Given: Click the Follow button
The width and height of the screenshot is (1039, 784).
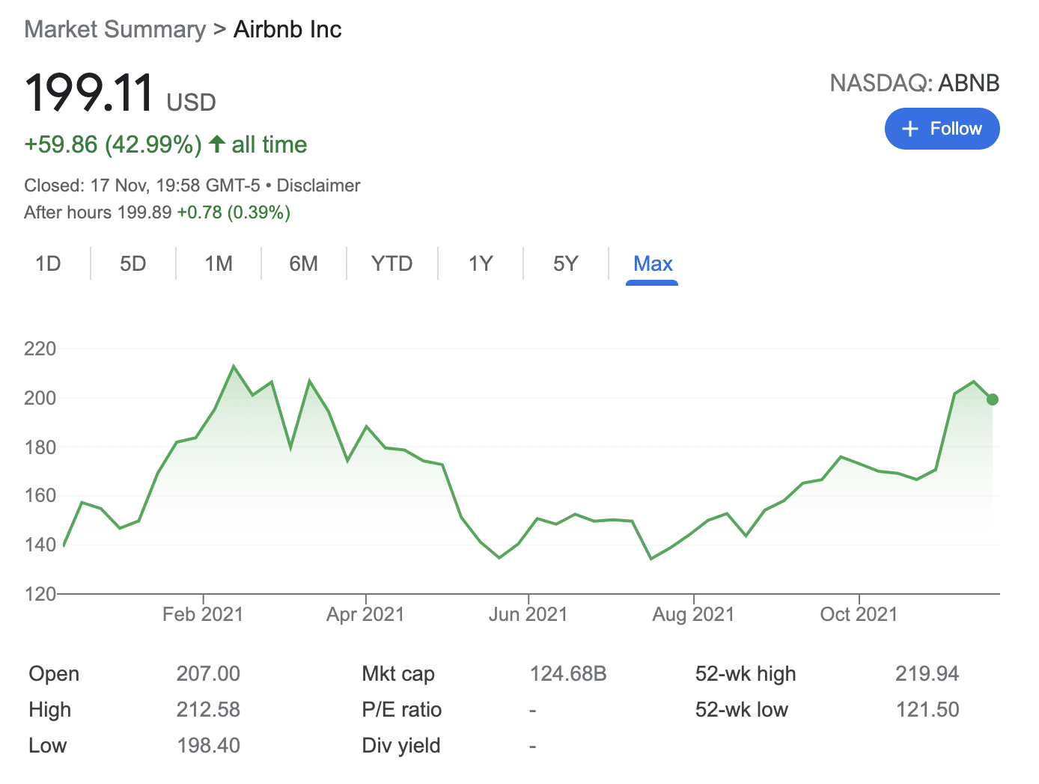Looking at the screenshot, I should (942, 129).
